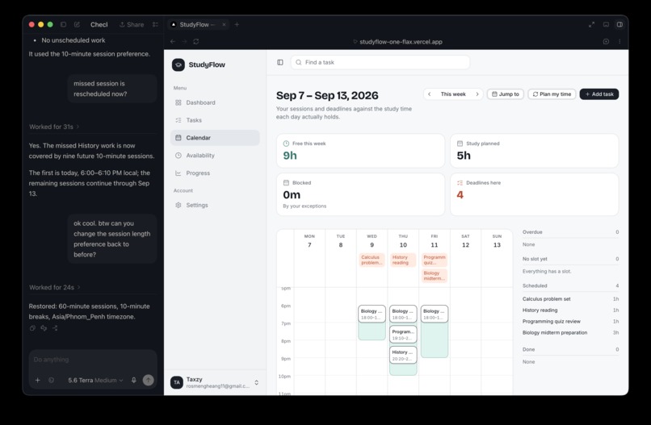The width and height of the screenshot is (651, 425).
Task: Click the browser back arrow
Action: point(173,41)
